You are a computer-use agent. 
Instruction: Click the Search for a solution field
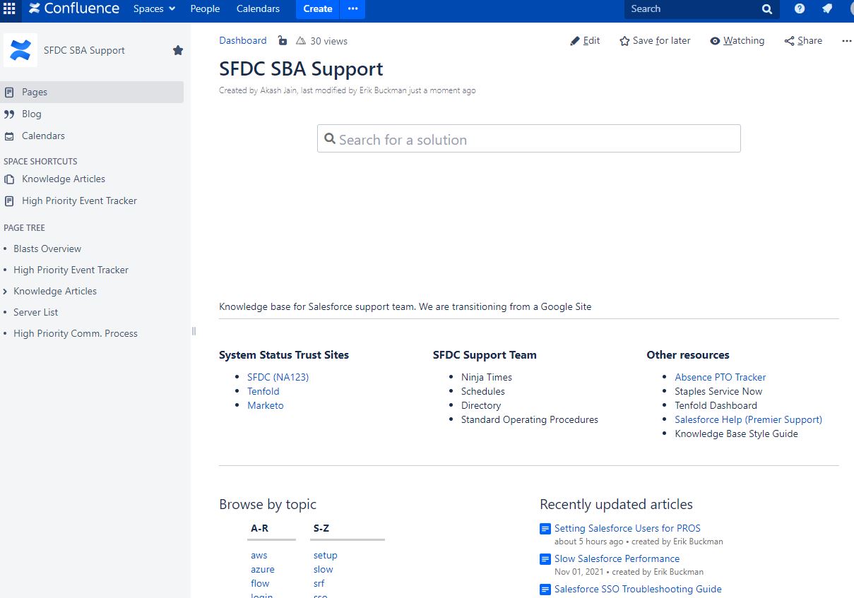coord(529,138)
